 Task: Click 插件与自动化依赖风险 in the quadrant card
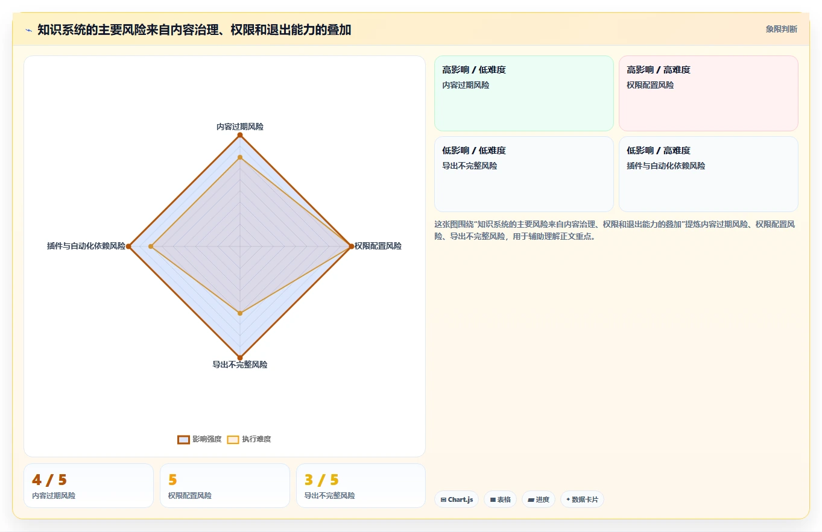point(666,166)
